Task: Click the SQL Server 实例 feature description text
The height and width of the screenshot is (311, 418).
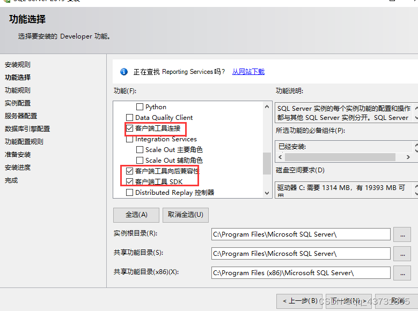Action: (344, 113)
